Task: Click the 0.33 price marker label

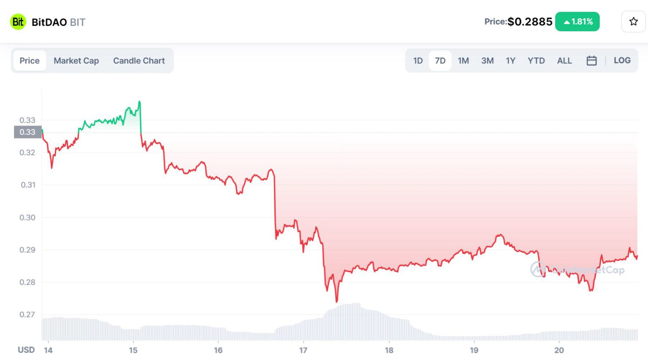Action: [x=27, y=132]
